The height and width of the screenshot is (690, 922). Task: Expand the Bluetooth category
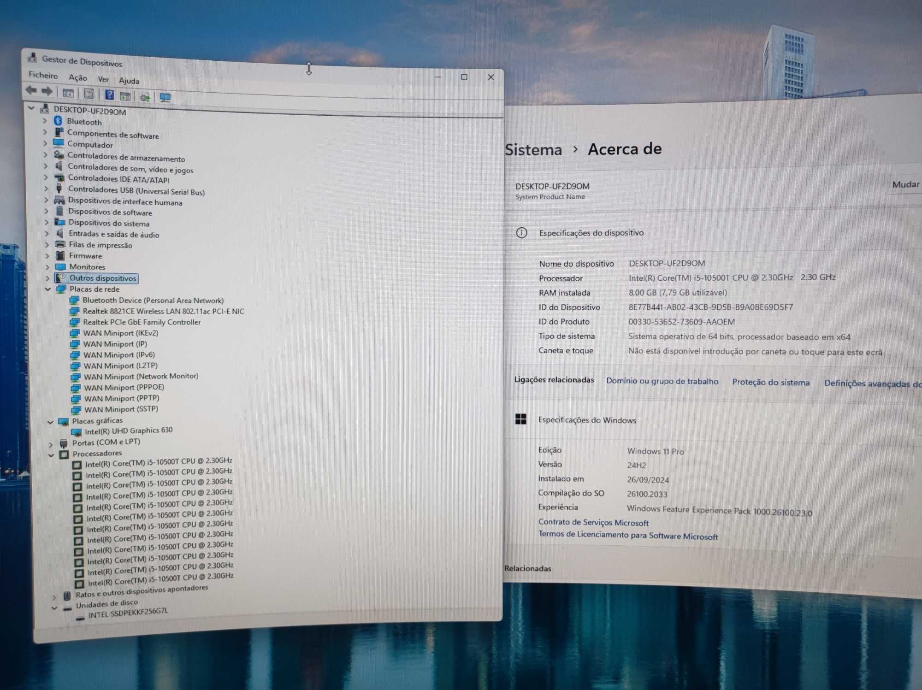coord(45,121)
